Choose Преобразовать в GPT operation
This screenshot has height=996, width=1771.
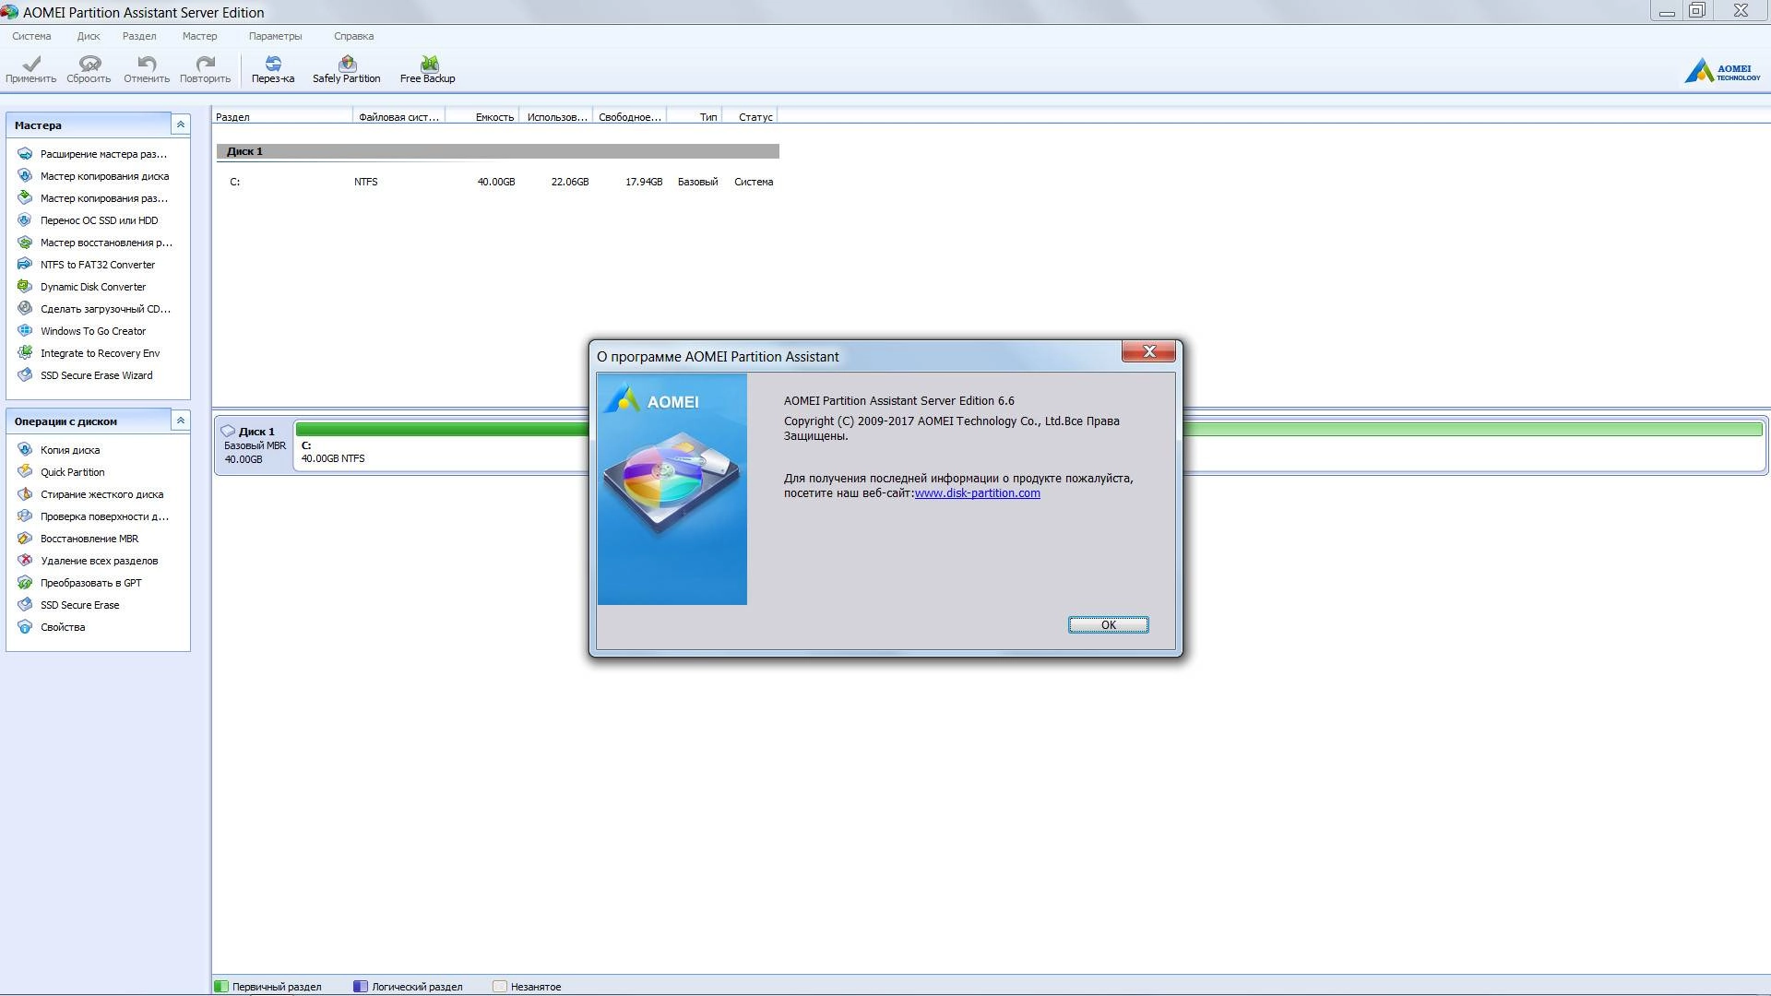80,583
